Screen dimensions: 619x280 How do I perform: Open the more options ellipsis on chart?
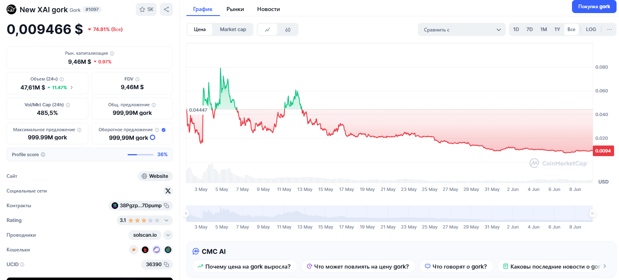click(609, 29)
